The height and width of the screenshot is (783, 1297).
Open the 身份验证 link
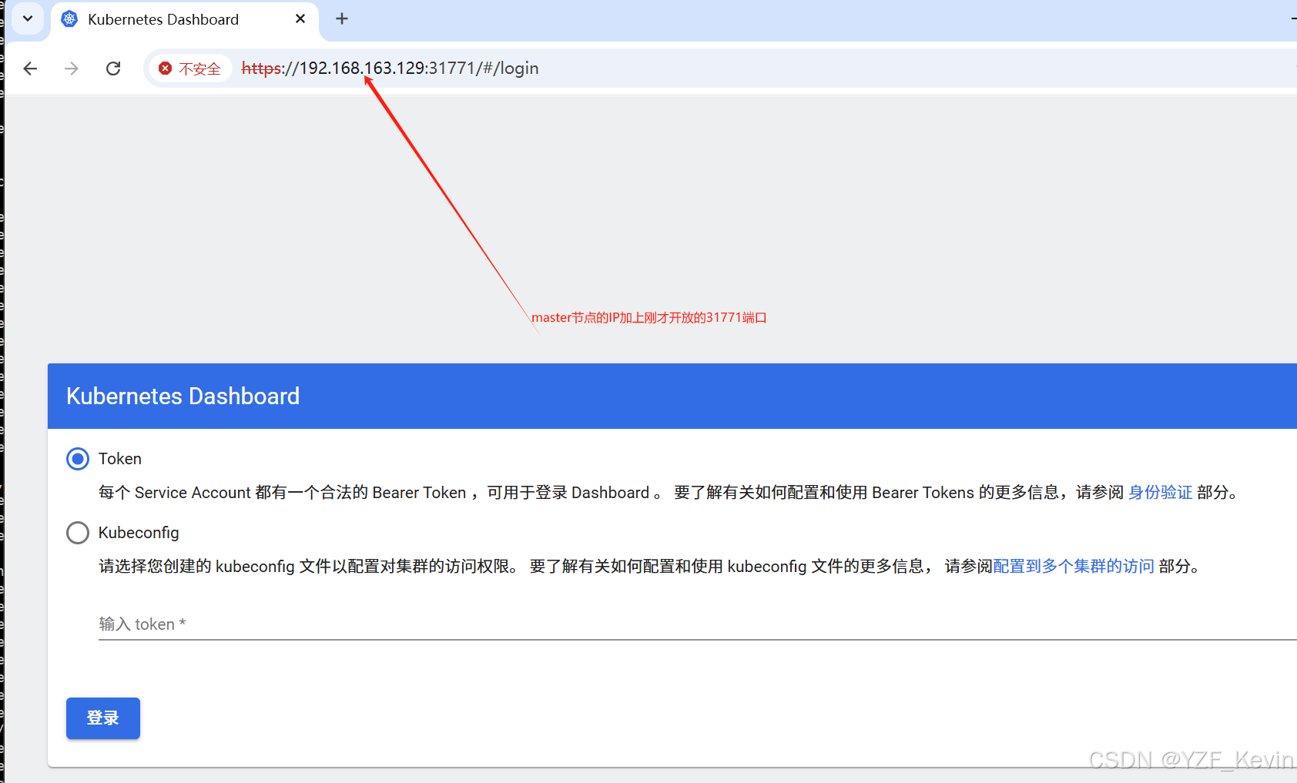coord(1160,493)
